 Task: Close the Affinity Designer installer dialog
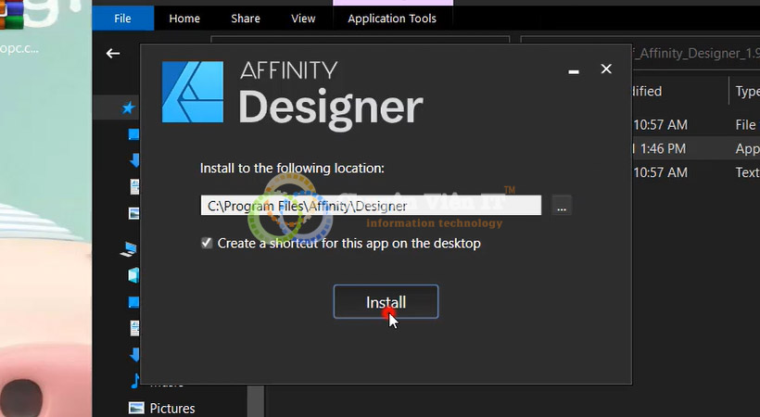click(x=606, y=69)
